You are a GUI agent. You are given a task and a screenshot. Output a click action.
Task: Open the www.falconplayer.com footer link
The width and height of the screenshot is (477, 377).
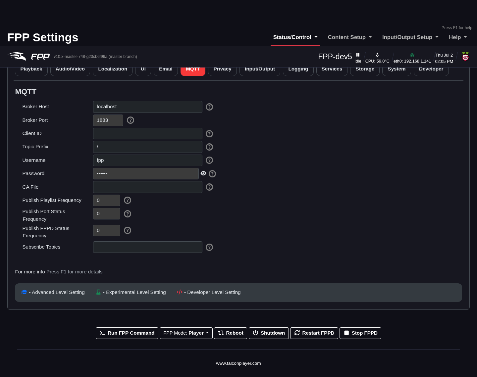click(238, 363)
